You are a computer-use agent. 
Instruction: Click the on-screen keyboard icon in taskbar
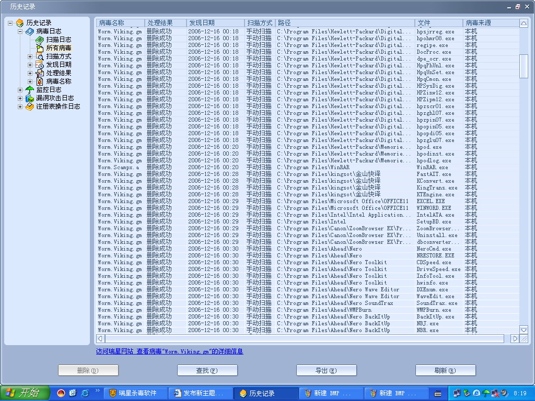pyautogui.click(x=438, y=394)
